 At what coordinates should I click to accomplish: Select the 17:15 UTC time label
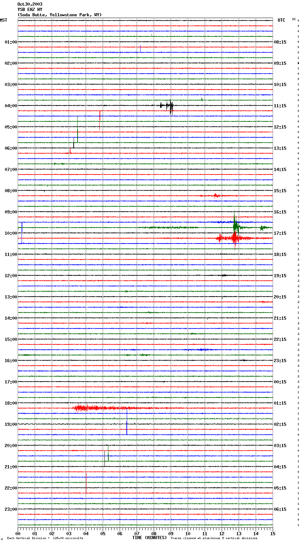point(280,233)
